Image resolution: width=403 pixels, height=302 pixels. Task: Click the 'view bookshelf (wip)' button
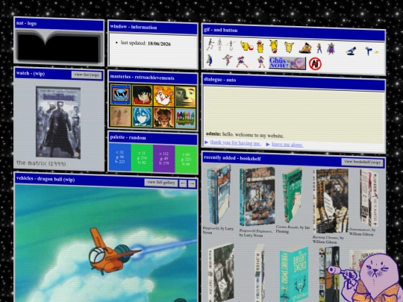point(363,162)
